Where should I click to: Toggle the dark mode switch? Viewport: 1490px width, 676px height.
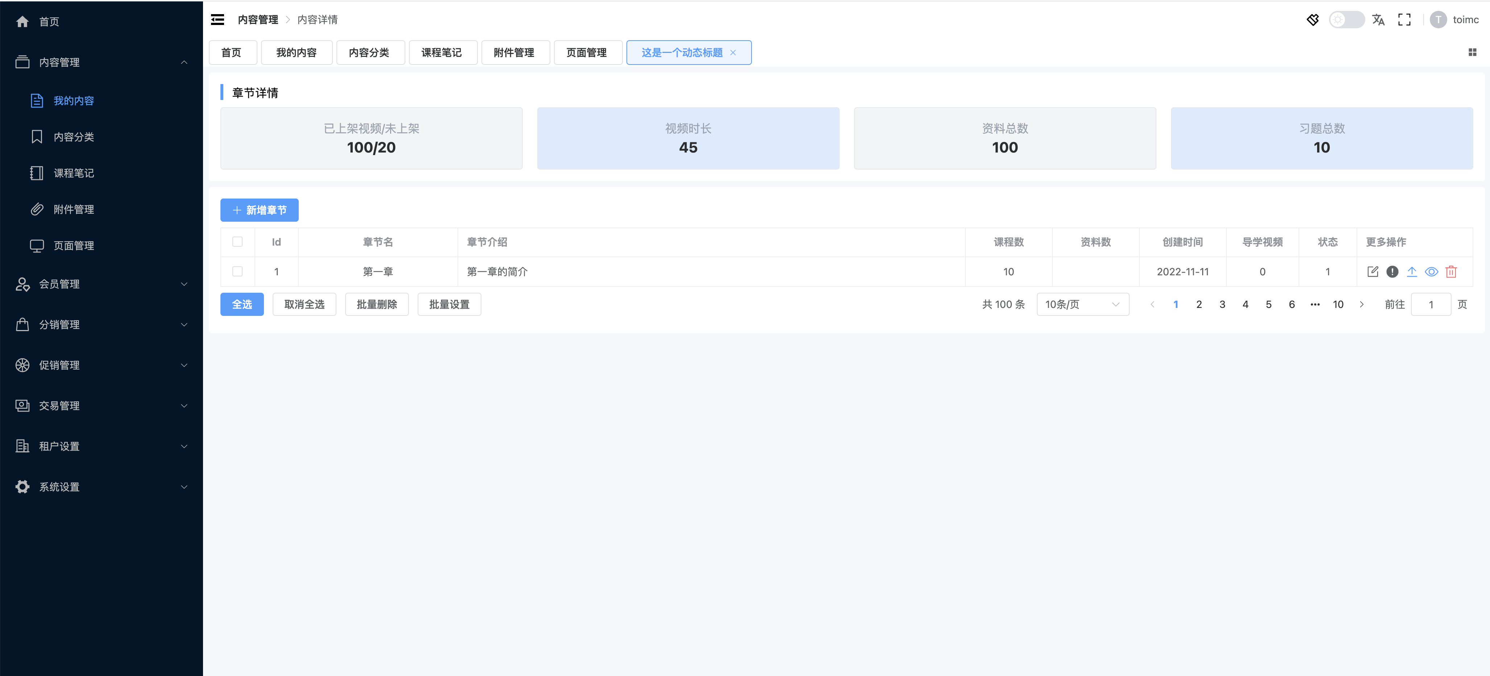pos(1346,20)
